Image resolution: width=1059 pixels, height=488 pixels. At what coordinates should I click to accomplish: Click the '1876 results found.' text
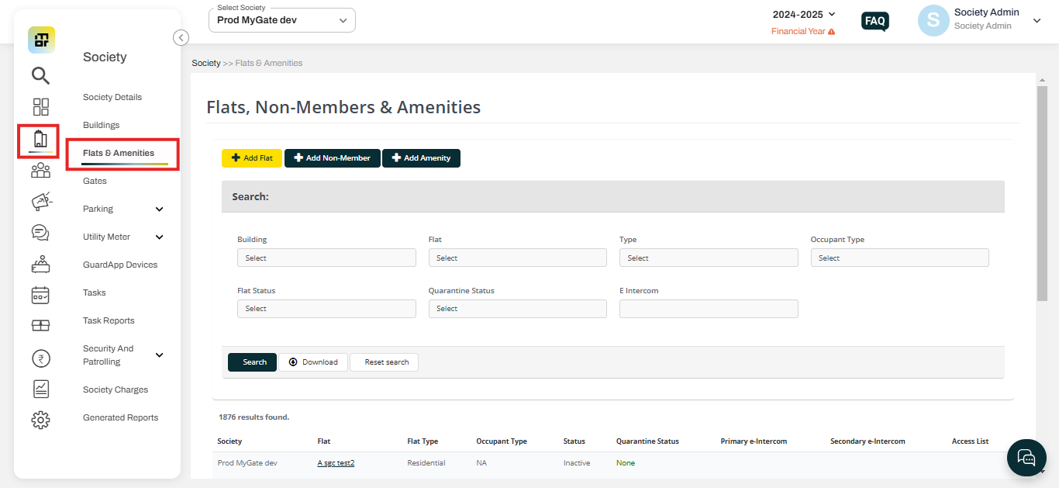pos(254,417)
